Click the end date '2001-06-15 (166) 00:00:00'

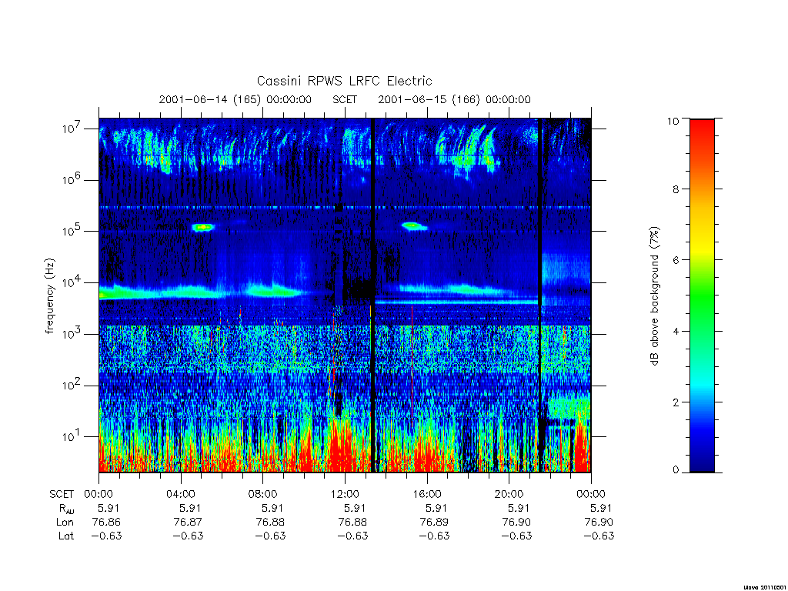(454, 99)
